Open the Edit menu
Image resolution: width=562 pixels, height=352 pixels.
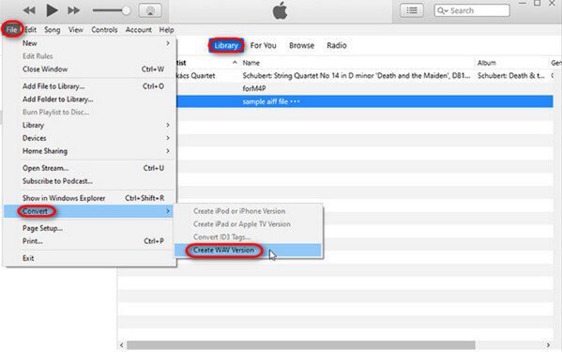30,30
